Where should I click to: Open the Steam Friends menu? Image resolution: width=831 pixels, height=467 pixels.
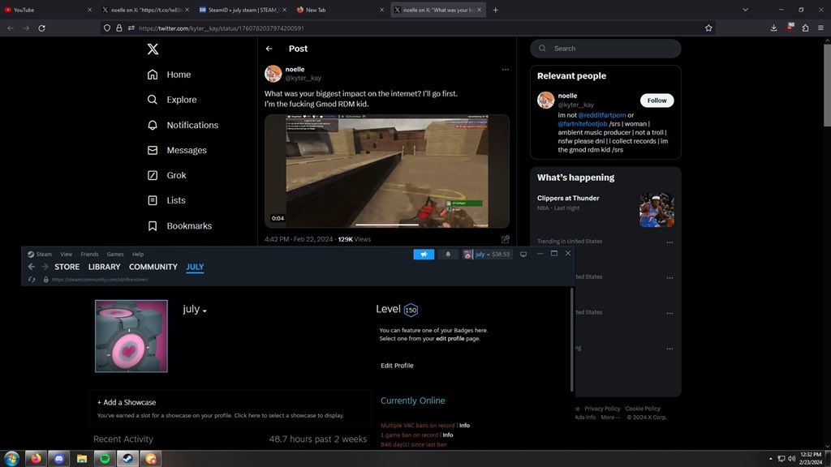[x=89, y=254]
